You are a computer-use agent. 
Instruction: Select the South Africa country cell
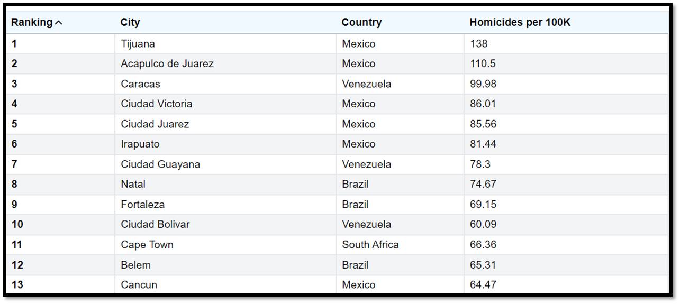370,245
